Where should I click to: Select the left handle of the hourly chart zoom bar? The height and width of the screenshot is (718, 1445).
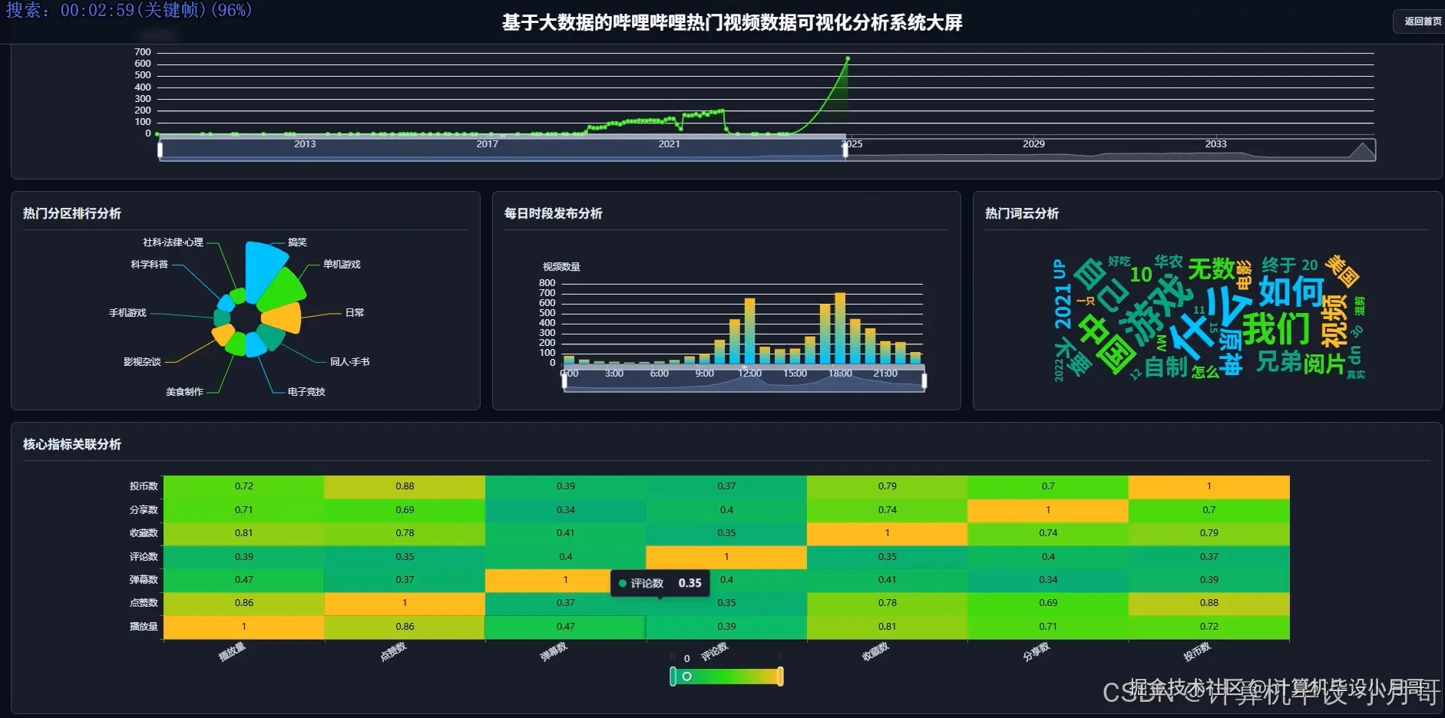click(x=564, y=380)
